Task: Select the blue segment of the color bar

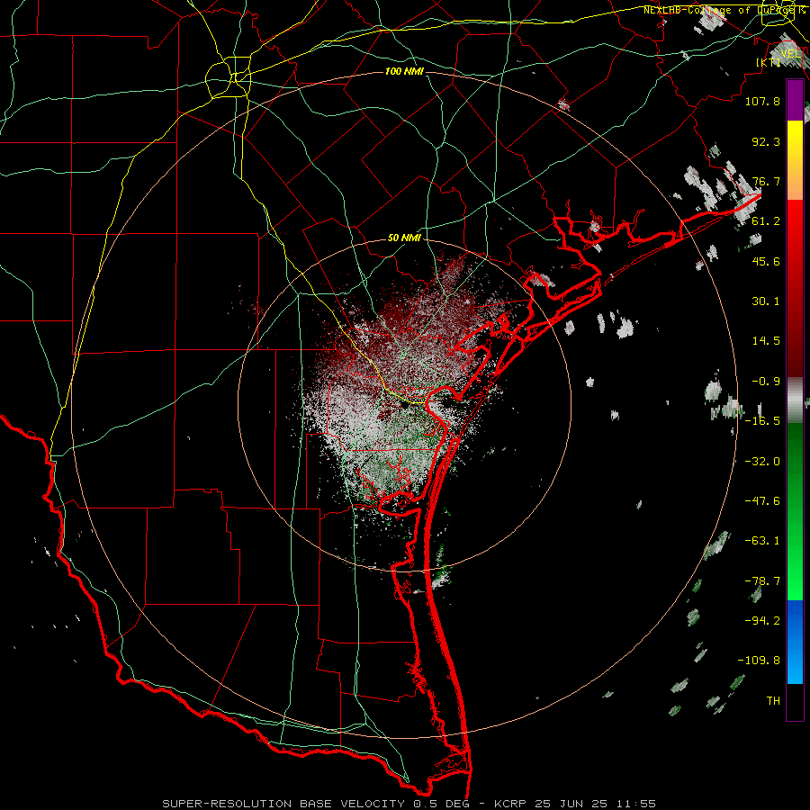Action: 795,642
